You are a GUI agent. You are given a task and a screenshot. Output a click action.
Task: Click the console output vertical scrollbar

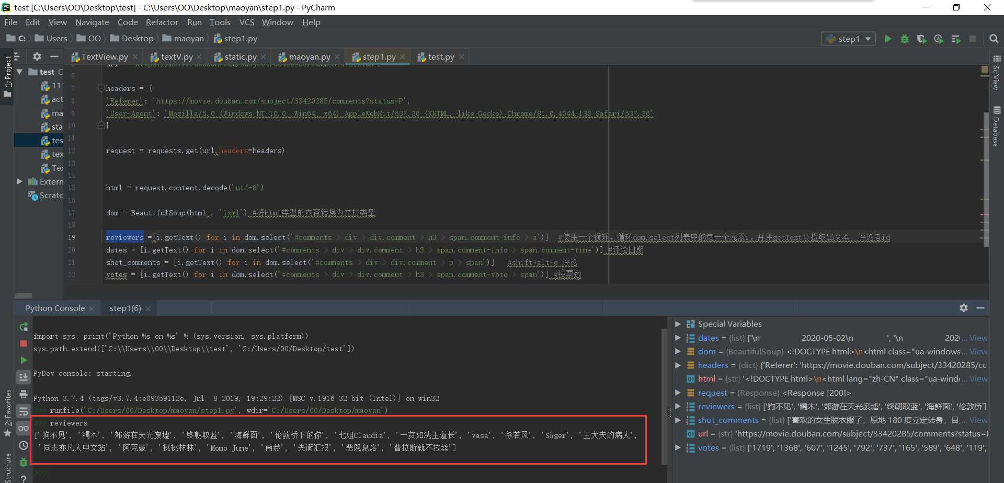click(x=664, y=396)
